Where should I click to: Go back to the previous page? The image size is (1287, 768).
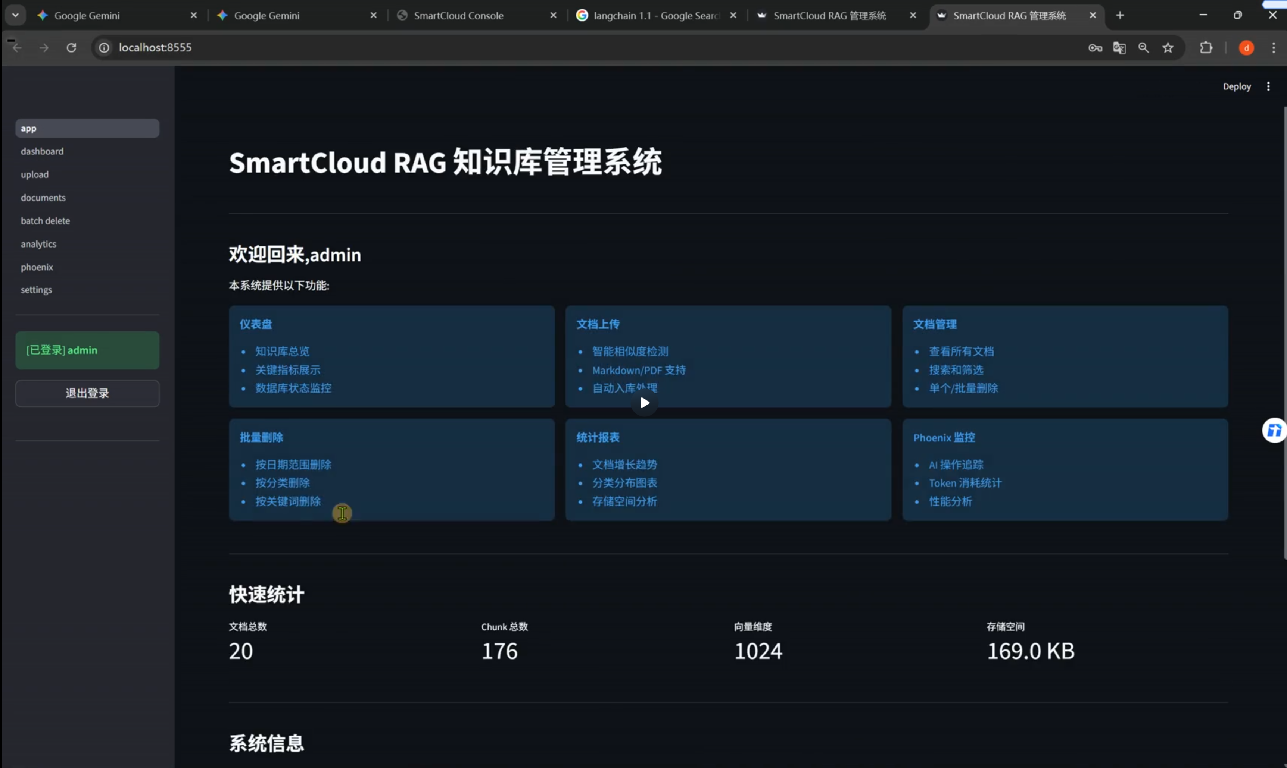click(16, 48)
